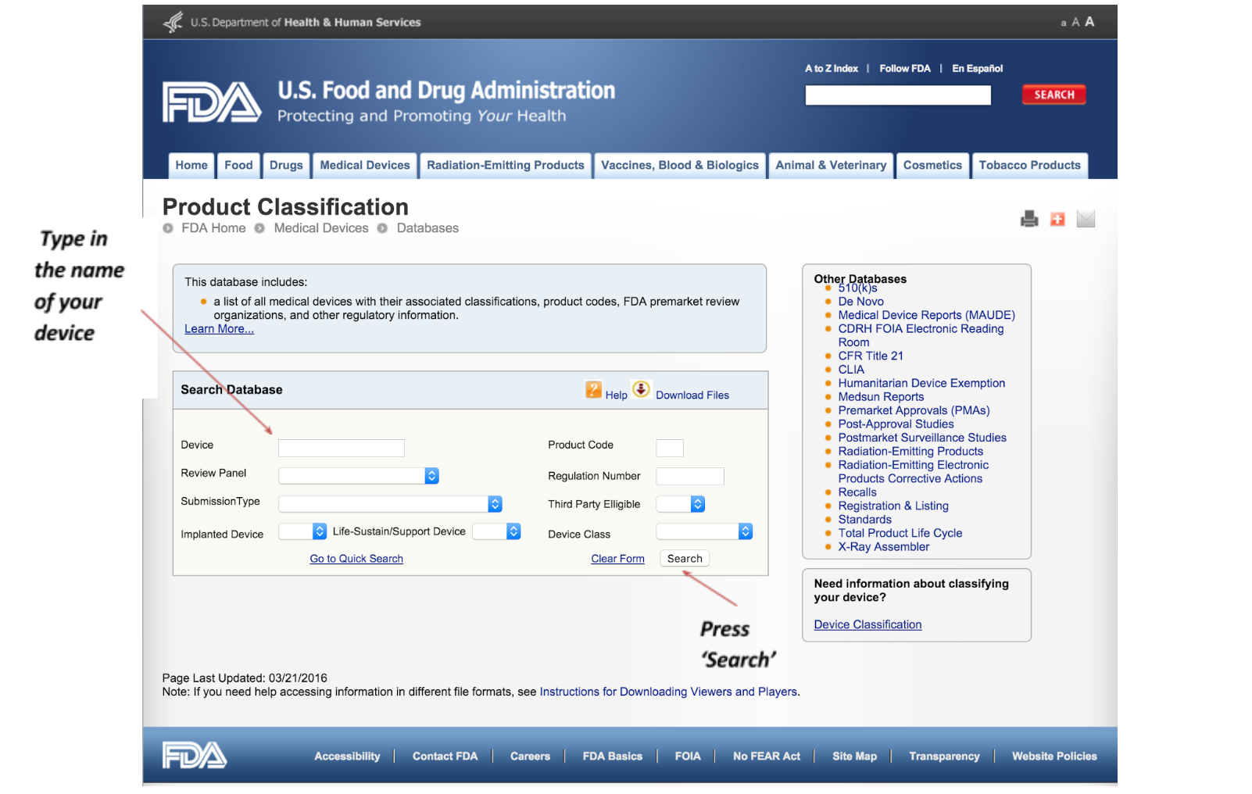The image size is (1252, 794).
Task: Open the X-Ray Assembler link
Action: [x=884, y=547]
